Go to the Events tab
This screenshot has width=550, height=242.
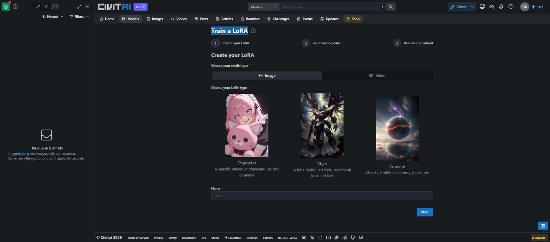[305, 19]
